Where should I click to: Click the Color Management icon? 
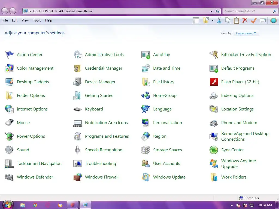pos(9,68)
